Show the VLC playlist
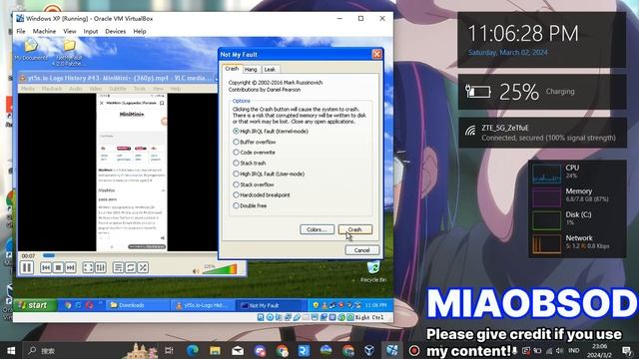This screenshot has width=639, height=359. [118, 267]
